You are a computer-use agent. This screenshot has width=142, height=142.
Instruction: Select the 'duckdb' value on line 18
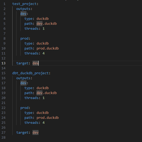43,88
